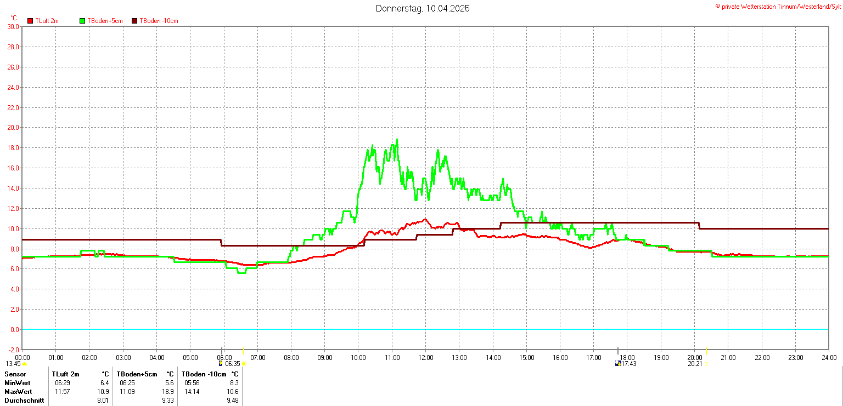Click the Durchschnitt row label in table
The image size is (843, 406).
(23, 401)
